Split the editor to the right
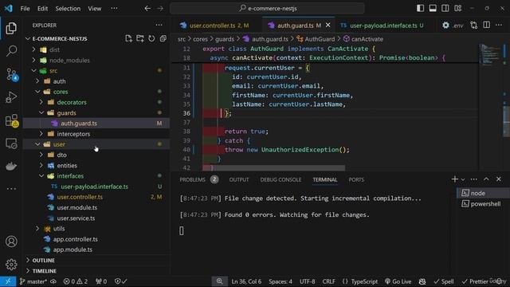 [x=487, y=25]
